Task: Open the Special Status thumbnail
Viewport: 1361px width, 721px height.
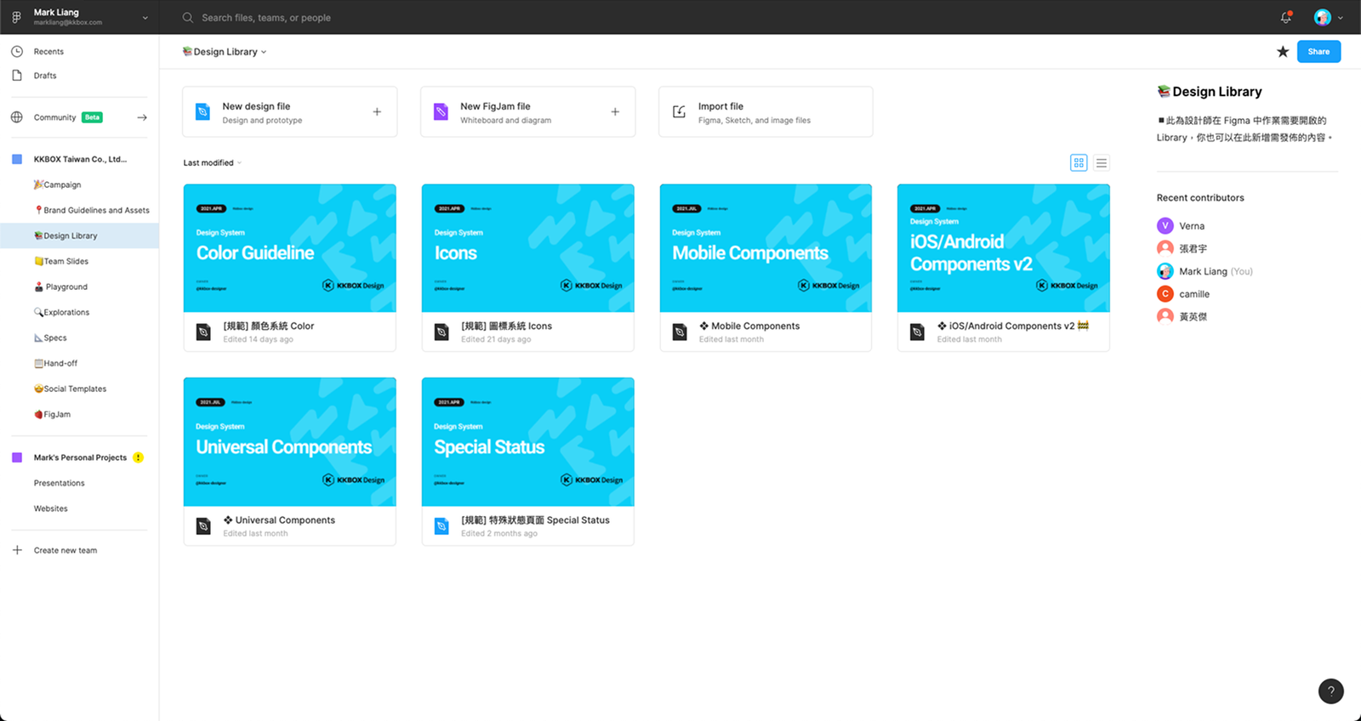Action: point(528,442)
